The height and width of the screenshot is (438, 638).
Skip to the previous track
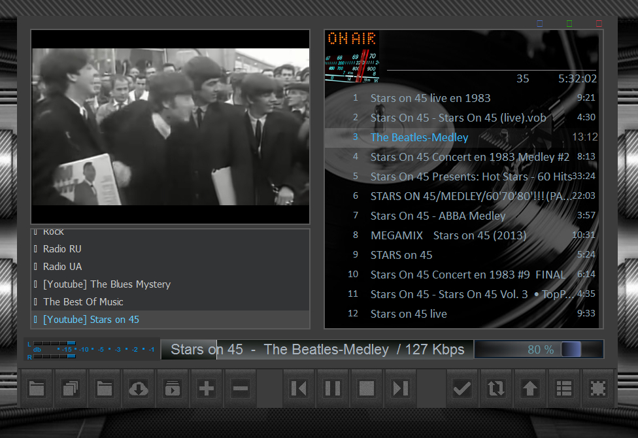(x=299, y=388)
